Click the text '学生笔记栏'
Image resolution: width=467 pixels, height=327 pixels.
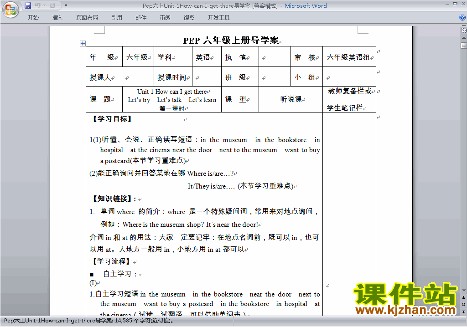coord(345,108)
